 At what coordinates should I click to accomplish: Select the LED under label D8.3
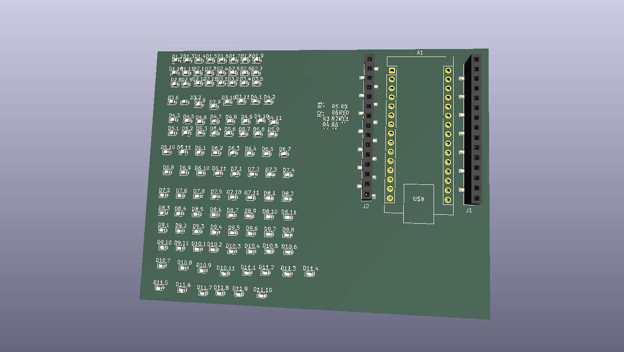click(x=163, y=213)
